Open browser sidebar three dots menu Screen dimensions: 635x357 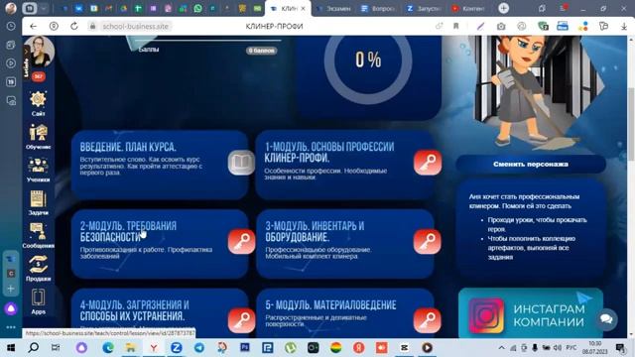tap(11, 327)
